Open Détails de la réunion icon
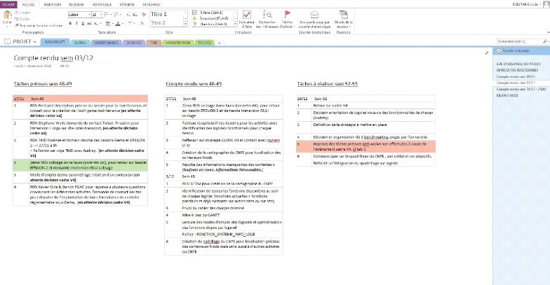The height and width of the screenshot is (285, 550). coord(342,14)
